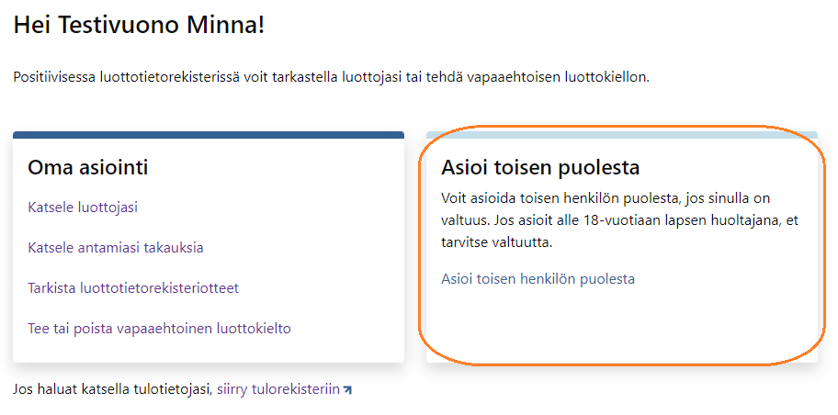
Task: Click the text Jos haluat katsella tulotietojasi
Action: pyautogui.click(x=112, y=389)
